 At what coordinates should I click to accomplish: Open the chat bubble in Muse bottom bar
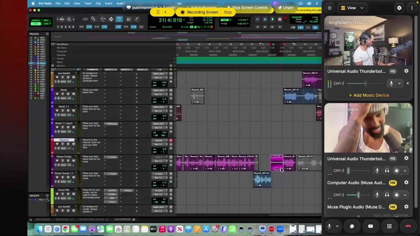[352, 226]
